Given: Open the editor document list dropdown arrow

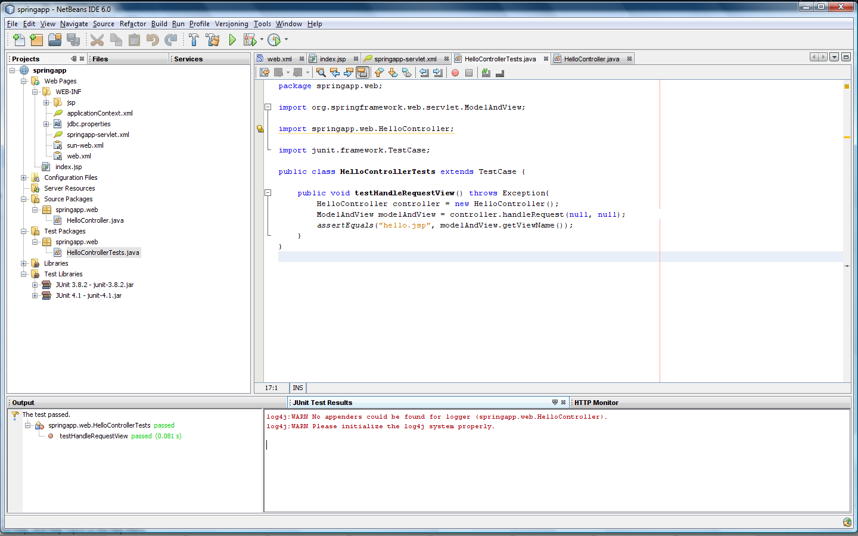Looking at the screenshot, I should [x=834, y=57].
